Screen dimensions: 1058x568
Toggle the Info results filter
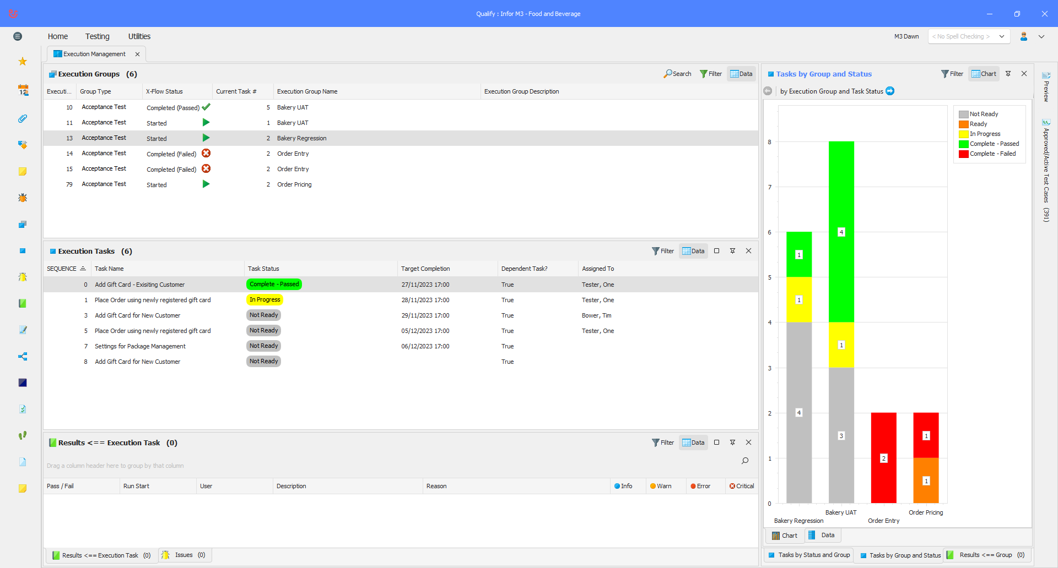[x=623, y=486]
